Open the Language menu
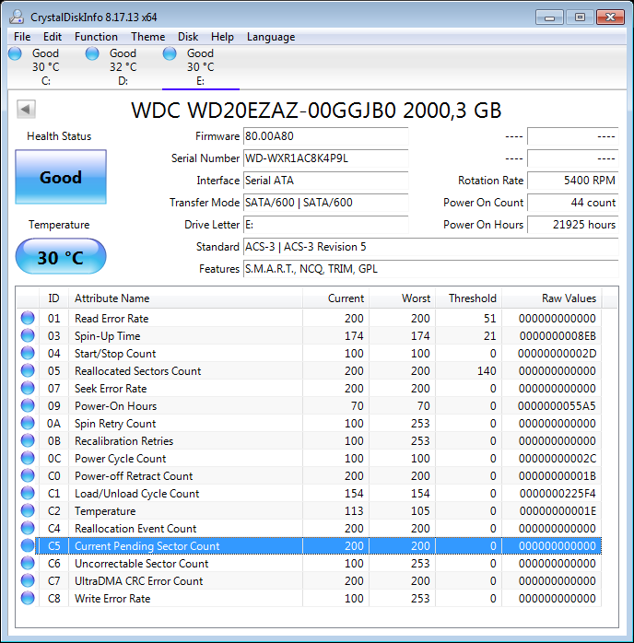Screen dimensions: 634x643 tap(271, 37)
